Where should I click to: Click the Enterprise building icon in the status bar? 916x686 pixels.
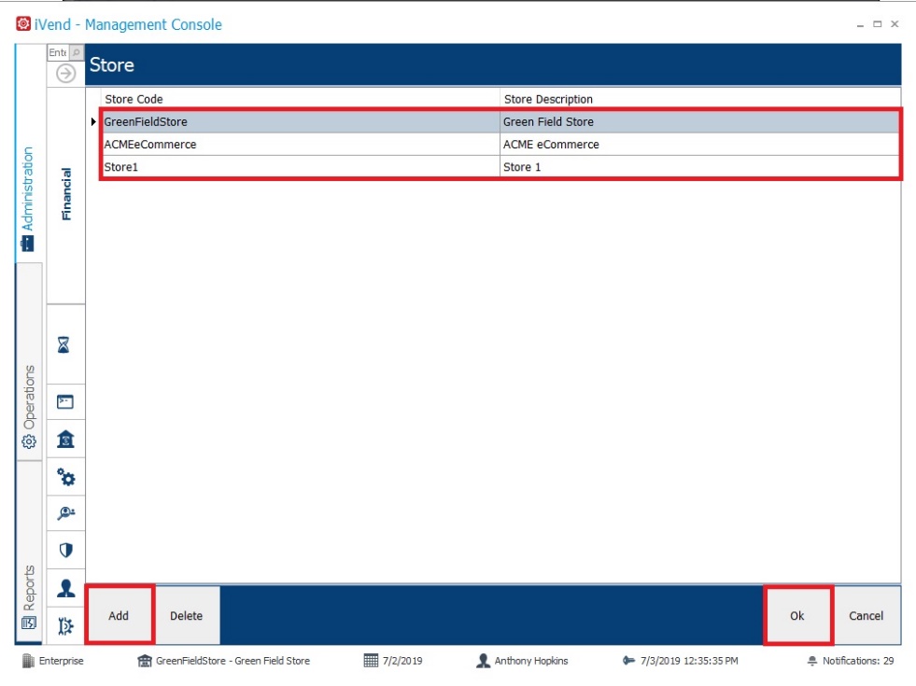(27, 661)
